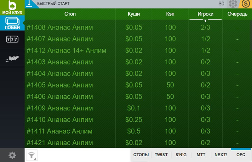The width and height of the screenshot is (252, 162).
Task: Open the airplane game icon
Action: 12,58
